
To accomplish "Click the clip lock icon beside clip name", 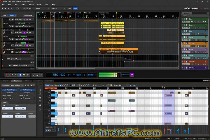I will (x=26, y=85).
